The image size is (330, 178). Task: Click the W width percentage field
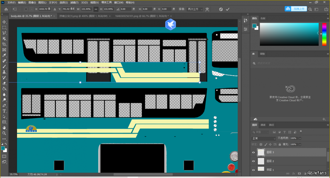coord(86,9)
